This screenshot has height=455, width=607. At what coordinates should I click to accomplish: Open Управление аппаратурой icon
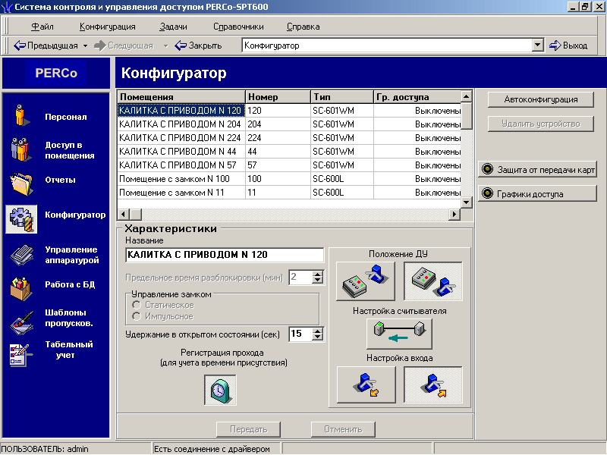(x=22, y=255)
